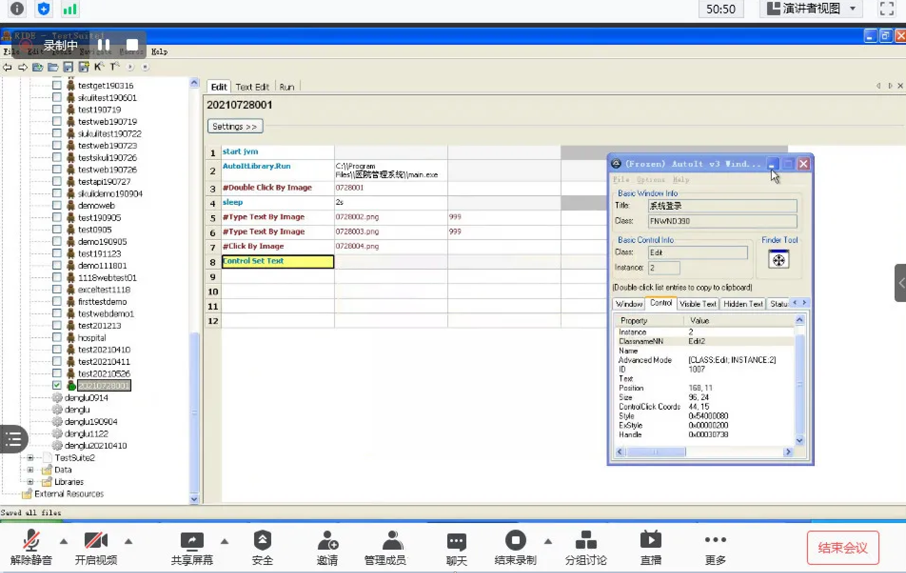Click the RIDE Go Back arrow icon
Screen dimensions: 906x573
[x=7, y=67]
